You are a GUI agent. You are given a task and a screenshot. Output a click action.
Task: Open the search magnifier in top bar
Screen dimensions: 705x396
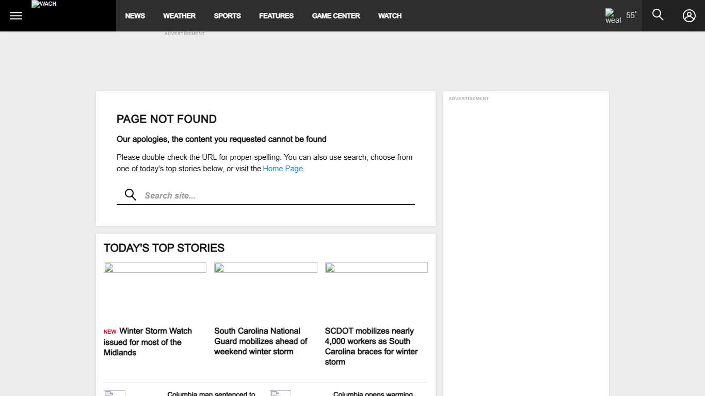658,15
